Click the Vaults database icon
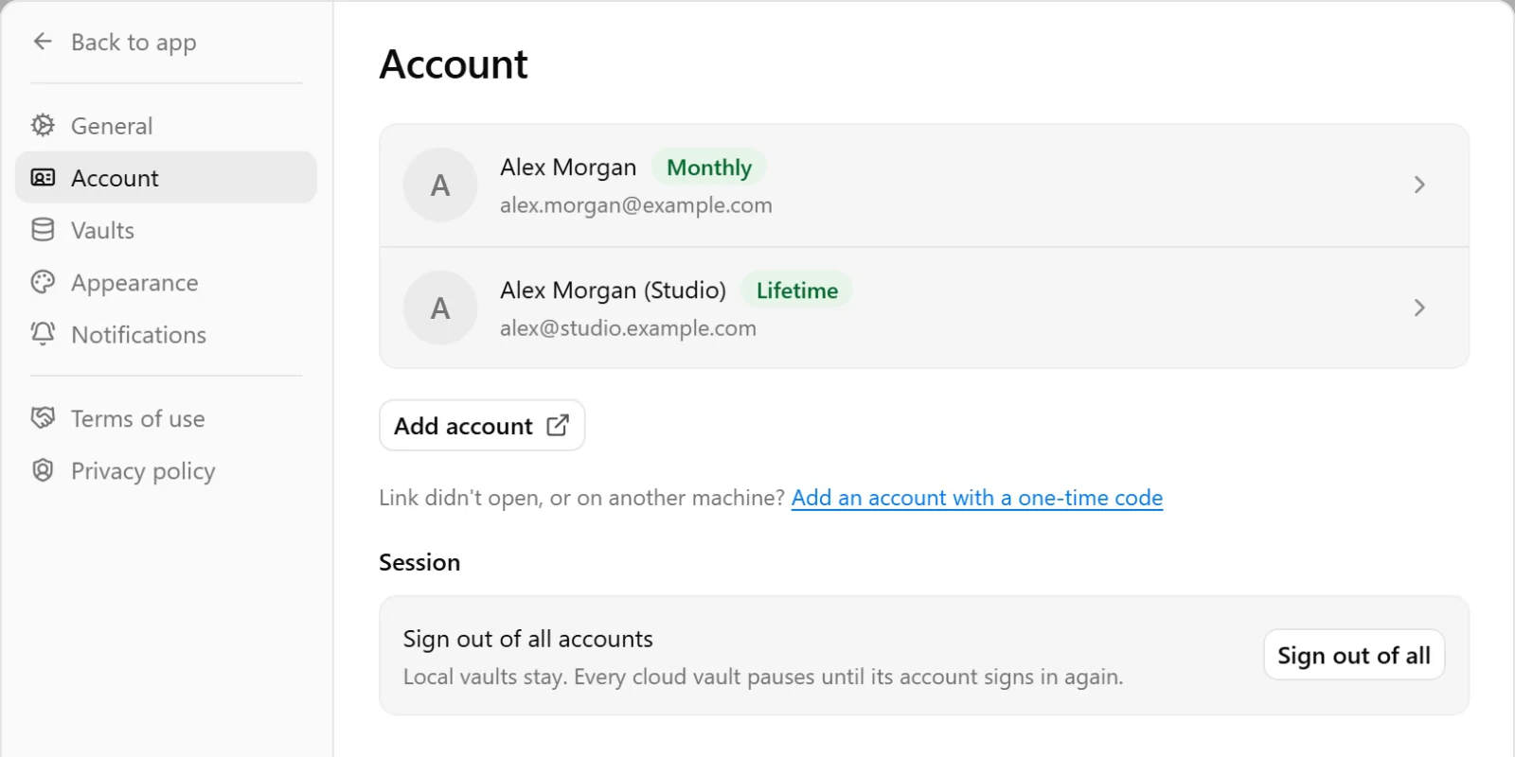1515x757 pixels. pos(43,230)
